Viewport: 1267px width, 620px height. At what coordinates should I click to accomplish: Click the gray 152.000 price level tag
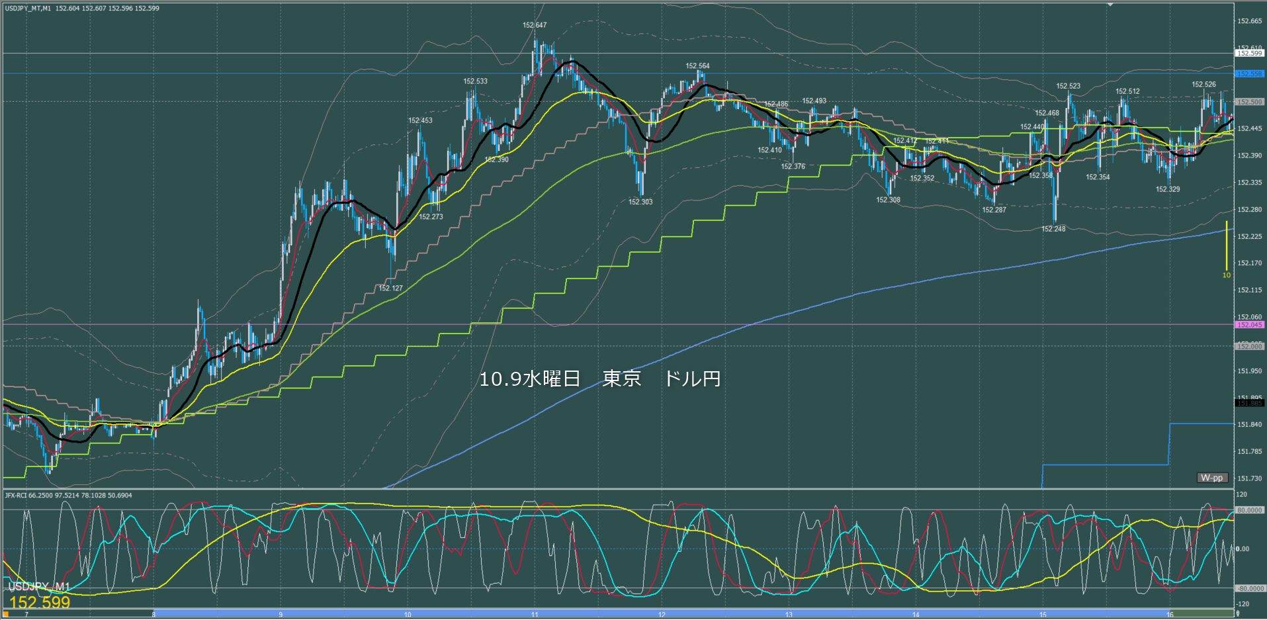pyautogui.click(x=1249, y=346)
